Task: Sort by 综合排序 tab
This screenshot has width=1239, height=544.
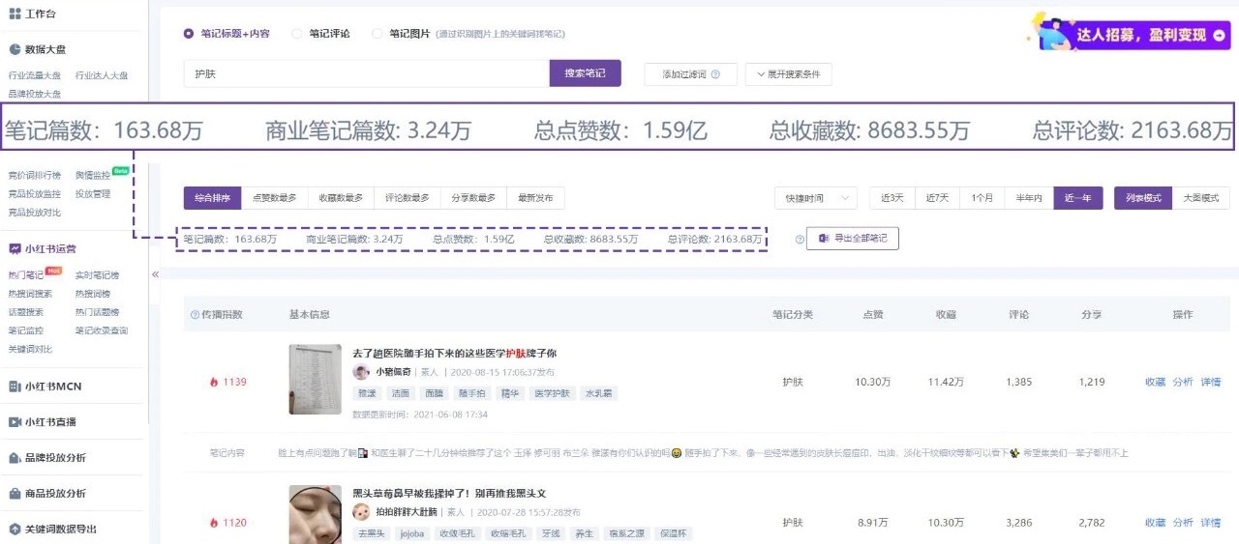Action: 212,198
